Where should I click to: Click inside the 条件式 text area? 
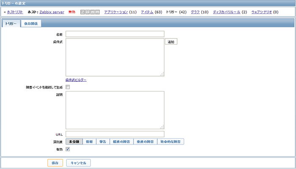(x=115, y=58)
